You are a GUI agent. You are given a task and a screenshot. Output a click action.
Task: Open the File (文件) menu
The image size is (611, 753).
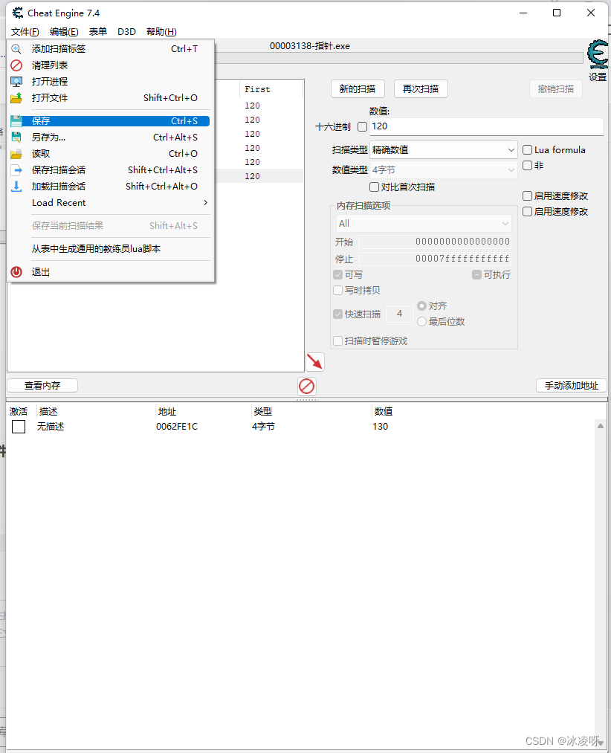coord(25,32)
